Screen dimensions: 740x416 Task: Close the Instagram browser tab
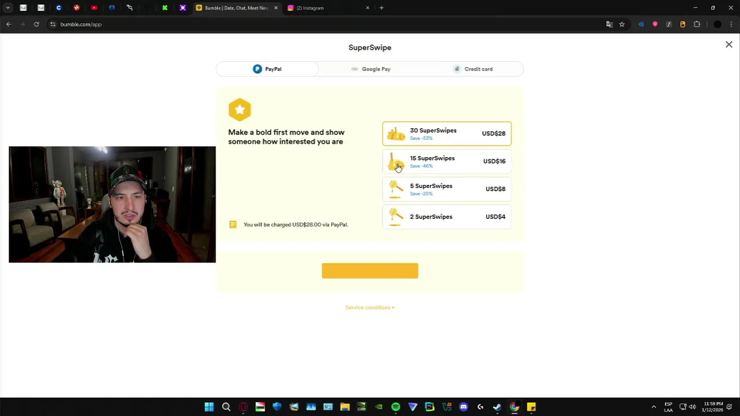pyautogui.click(x=368, y=8)
